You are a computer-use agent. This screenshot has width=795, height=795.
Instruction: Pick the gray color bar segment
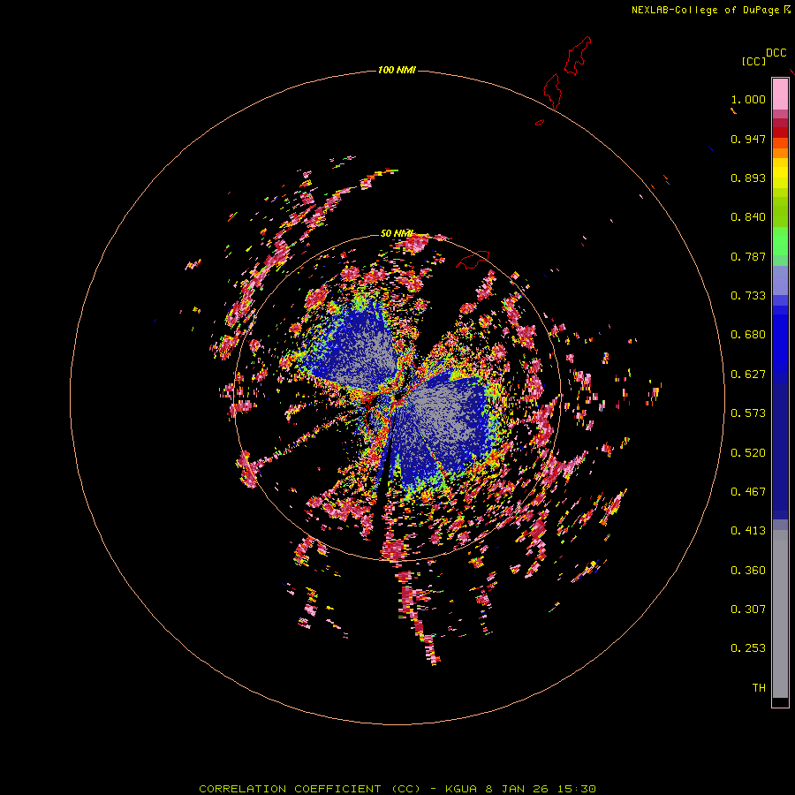(x=780, y=614)
